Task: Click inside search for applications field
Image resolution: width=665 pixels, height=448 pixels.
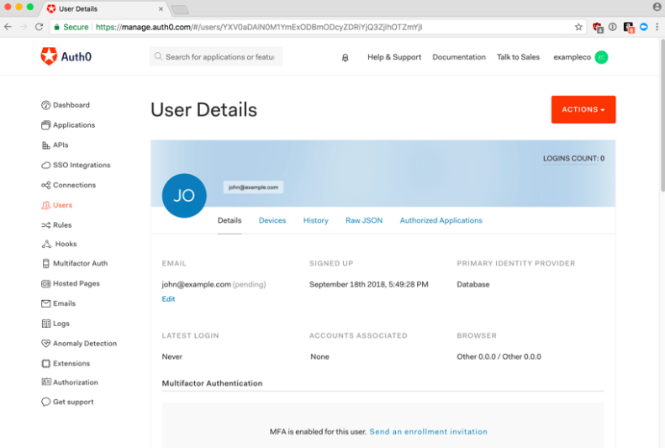Action: tap(216, 57)
